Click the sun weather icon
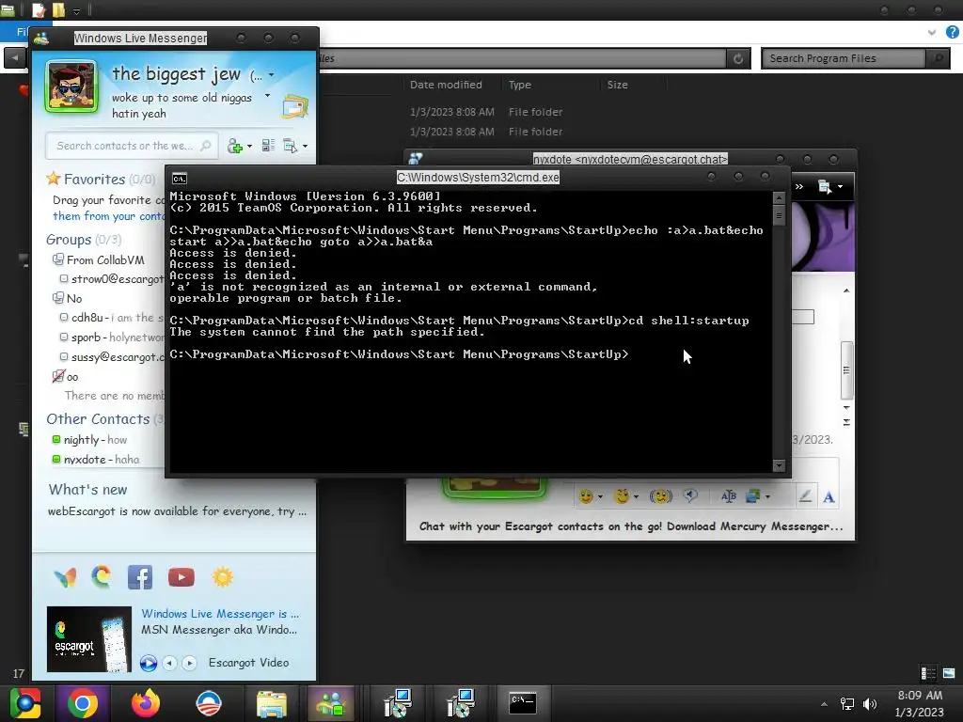963x722 pixels. 222,577
